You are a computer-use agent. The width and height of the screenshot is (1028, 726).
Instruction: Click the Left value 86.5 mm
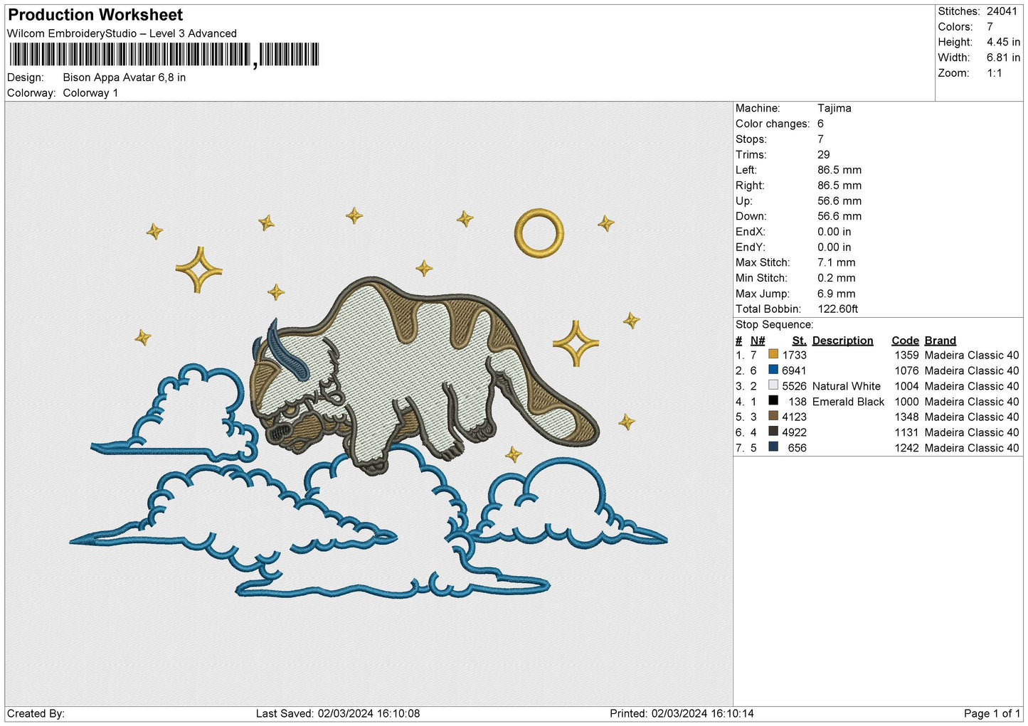pyautogui.click(x=839, y=171)
